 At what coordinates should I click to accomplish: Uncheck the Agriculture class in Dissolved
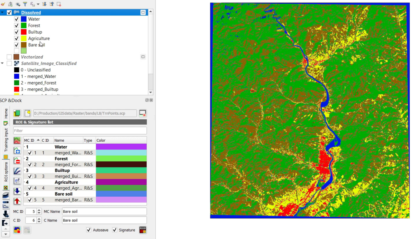(x=16, y=39)
